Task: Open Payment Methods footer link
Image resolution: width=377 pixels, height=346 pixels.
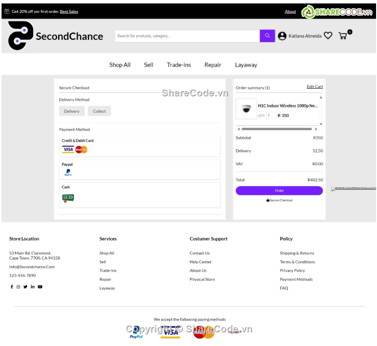Action: pos(296,279)
